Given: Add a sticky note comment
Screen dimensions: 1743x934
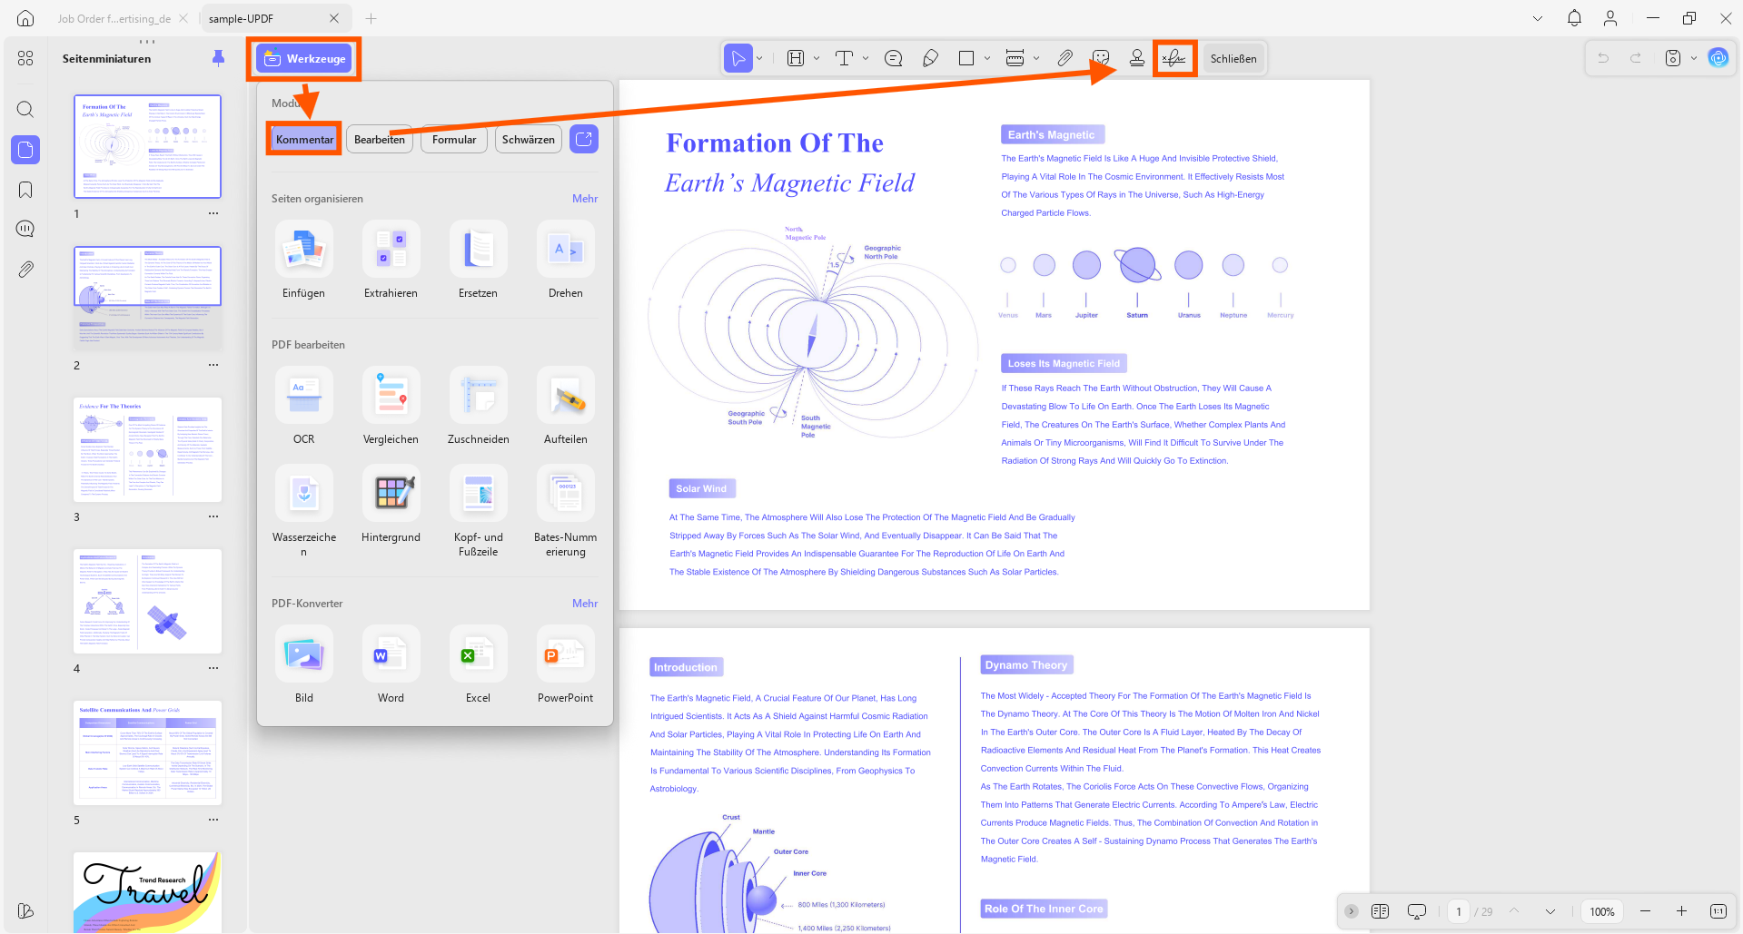Looking at the screenshot, I should pos(893,58).
